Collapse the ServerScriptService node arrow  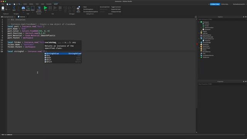(x=199, y=39)
